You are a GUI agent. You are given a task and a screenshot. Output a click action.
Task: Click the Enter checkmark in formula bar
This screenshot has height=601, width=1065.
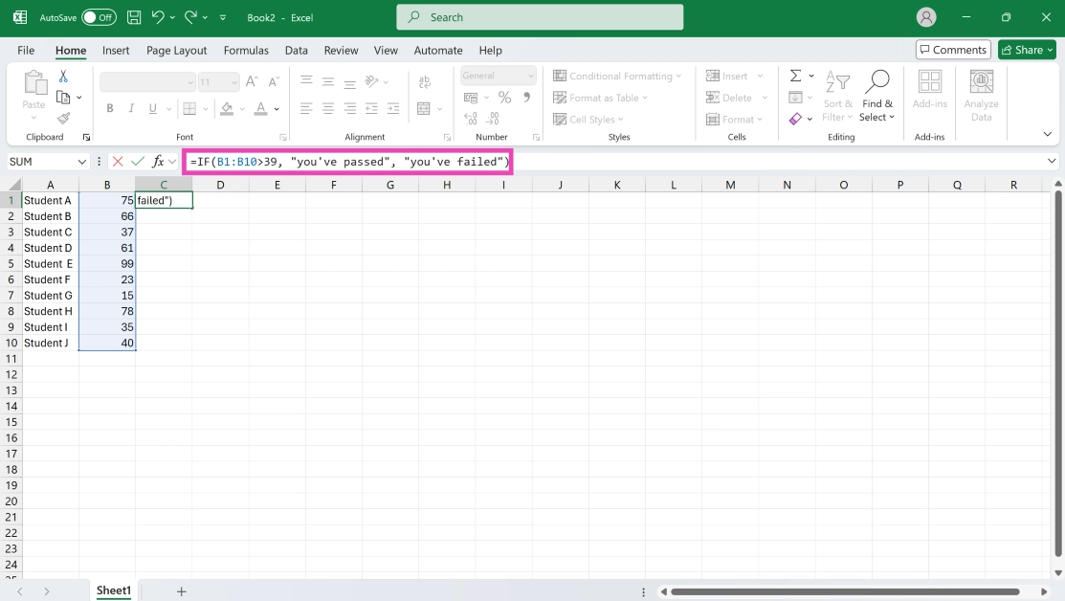click(138, 162)
